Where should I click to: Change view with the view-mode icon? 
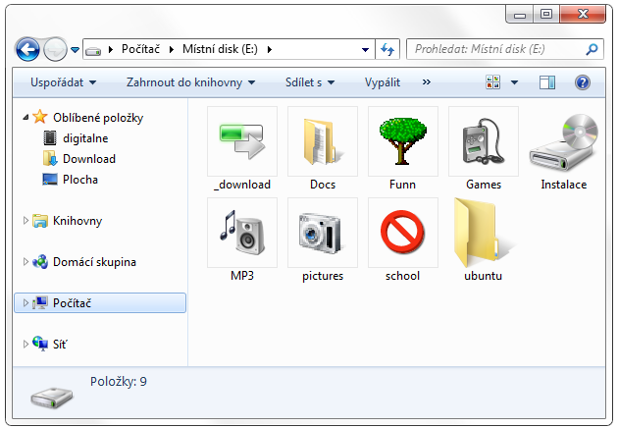click(x=492, y=82)
